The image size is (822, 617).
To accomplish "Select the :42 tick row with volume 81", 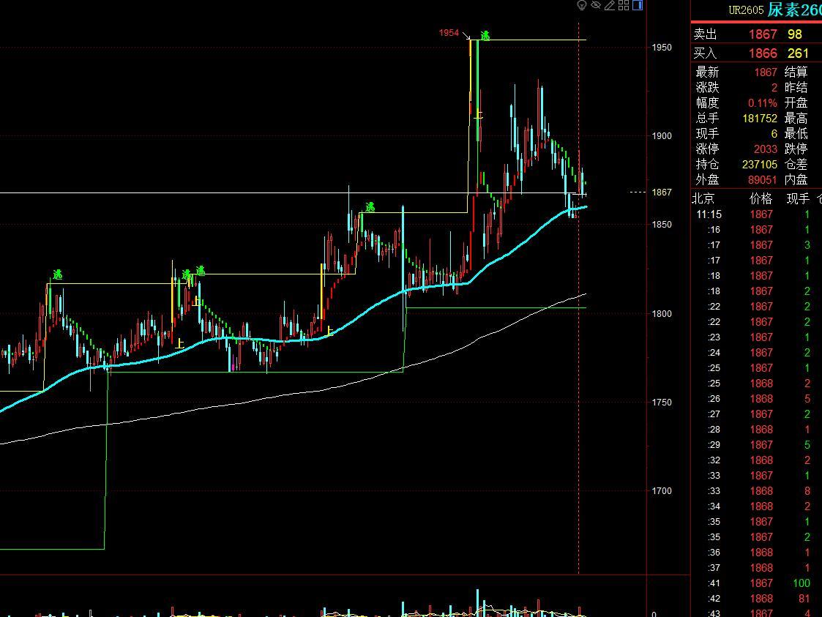I will coord(756,598).
